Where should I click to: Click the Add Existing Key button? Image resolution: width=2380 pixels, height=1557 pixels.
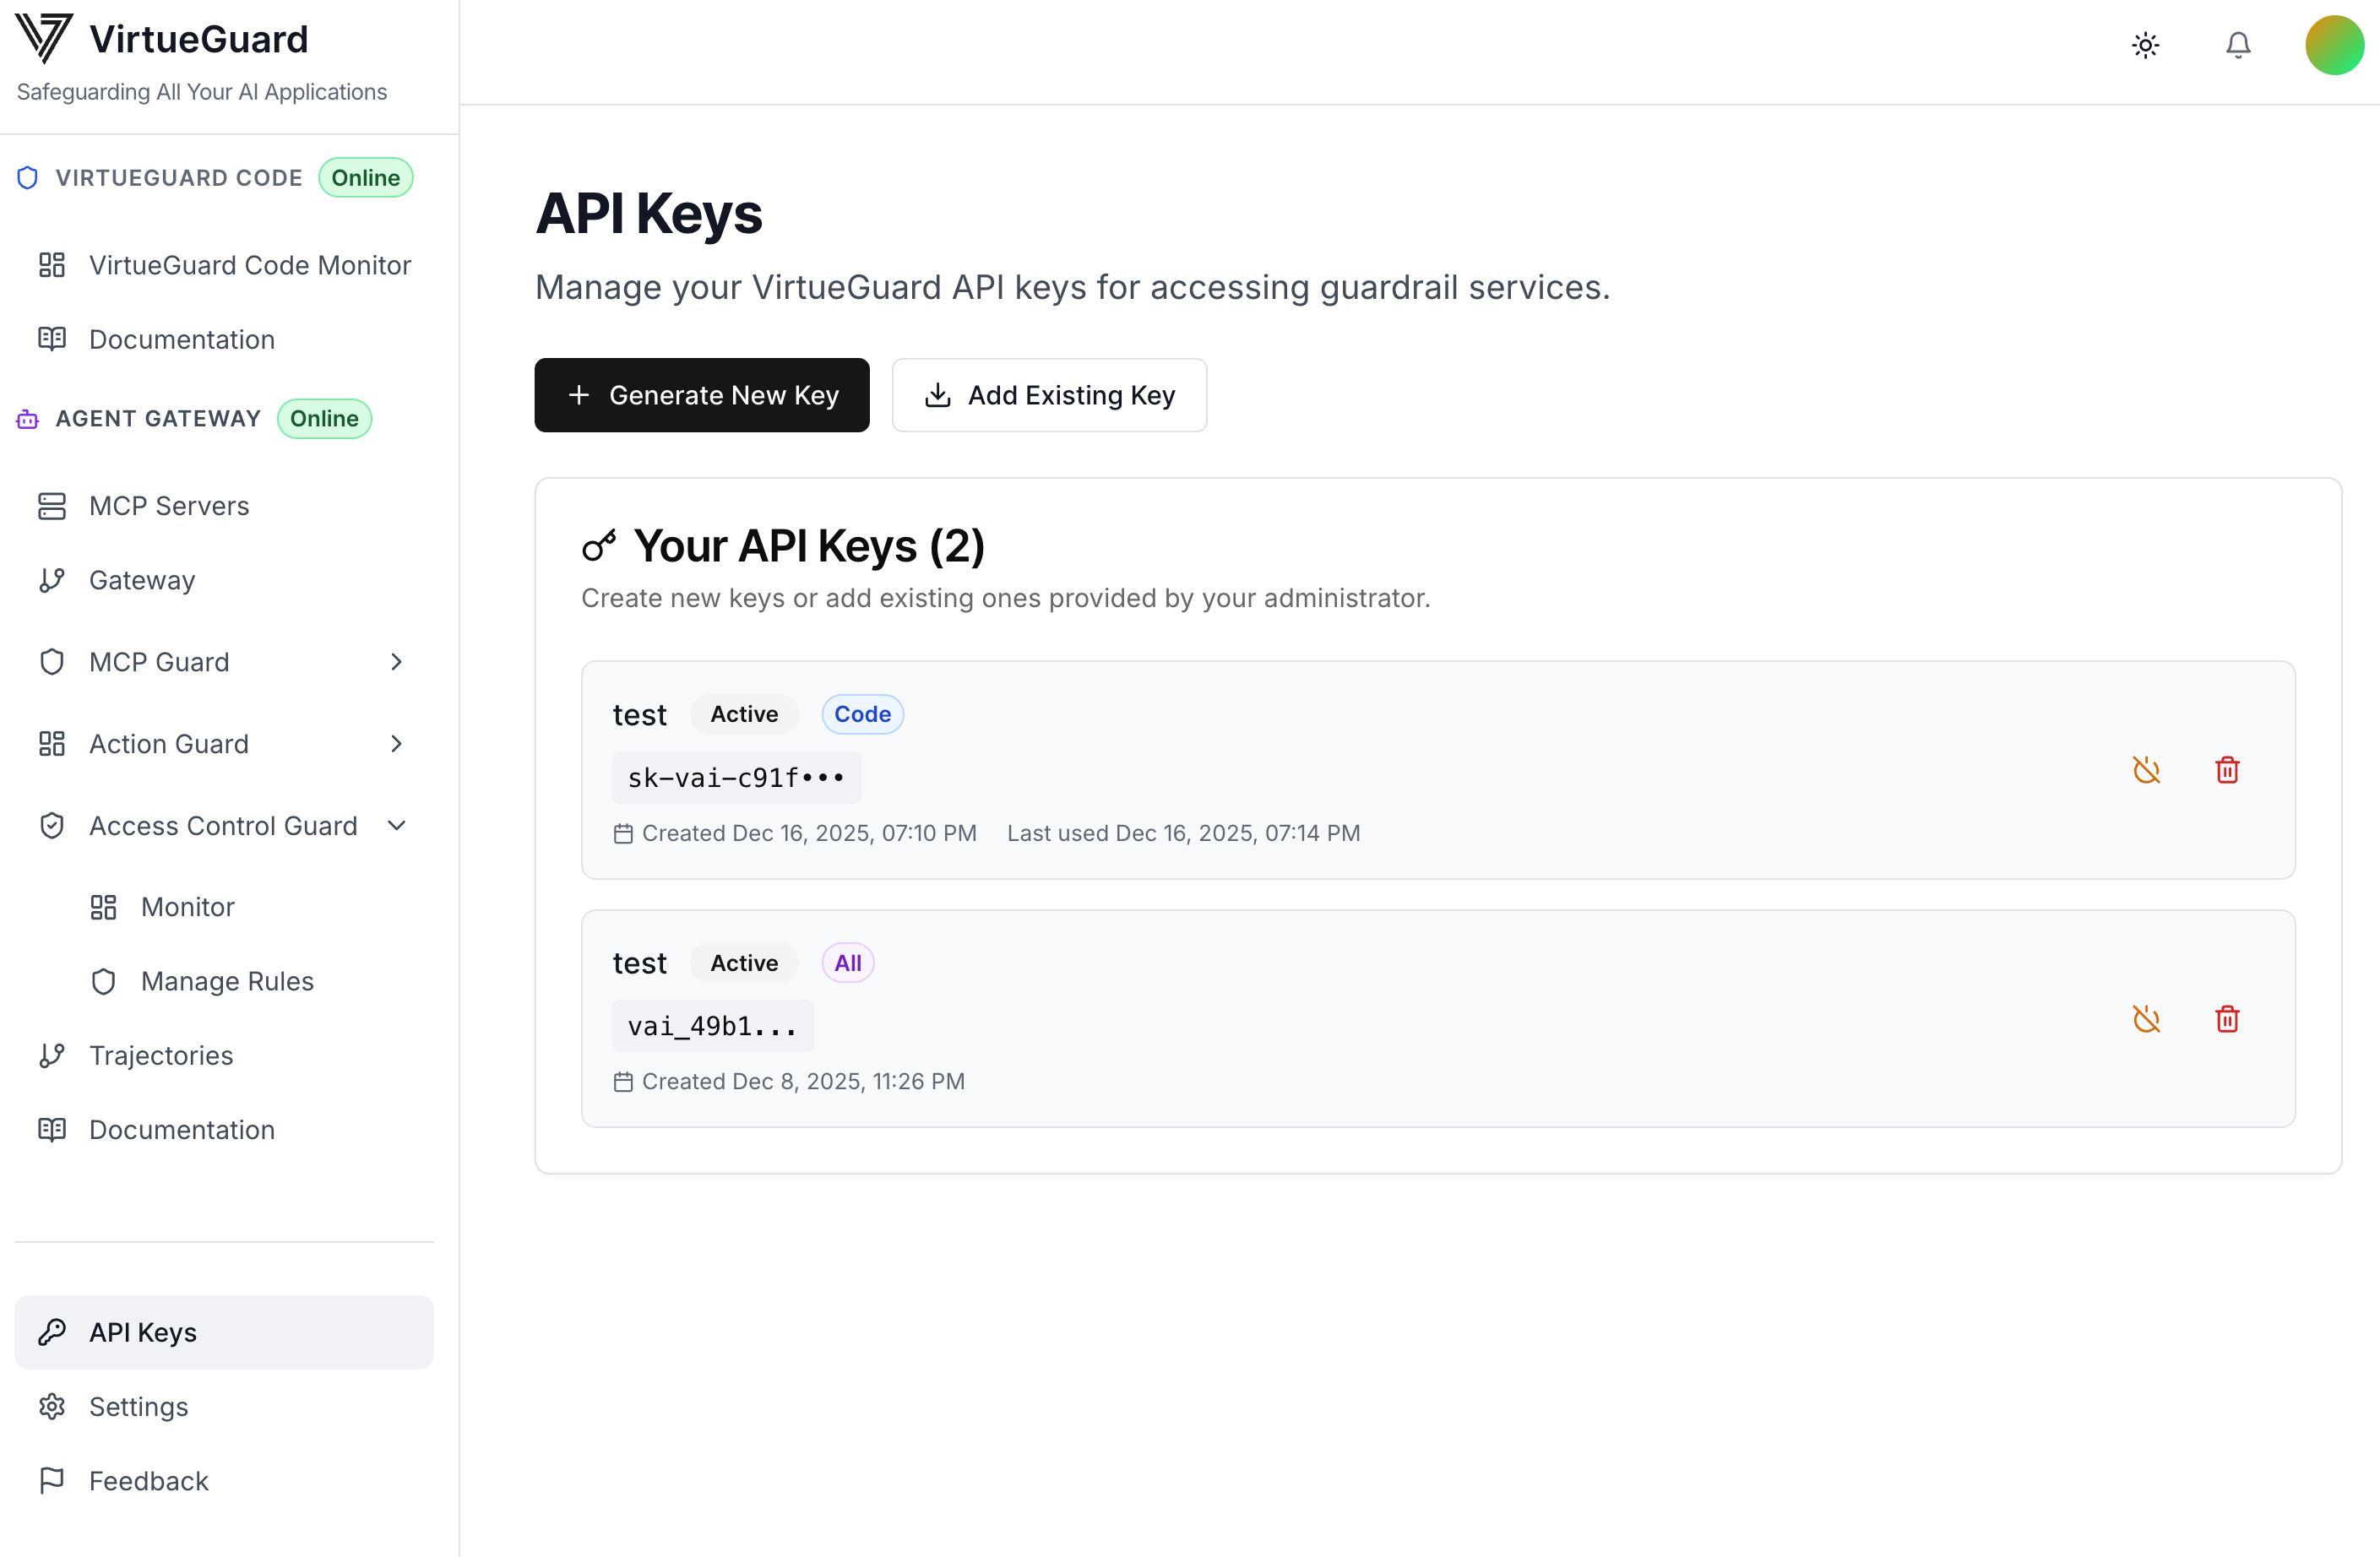(x=1049, y=395)
